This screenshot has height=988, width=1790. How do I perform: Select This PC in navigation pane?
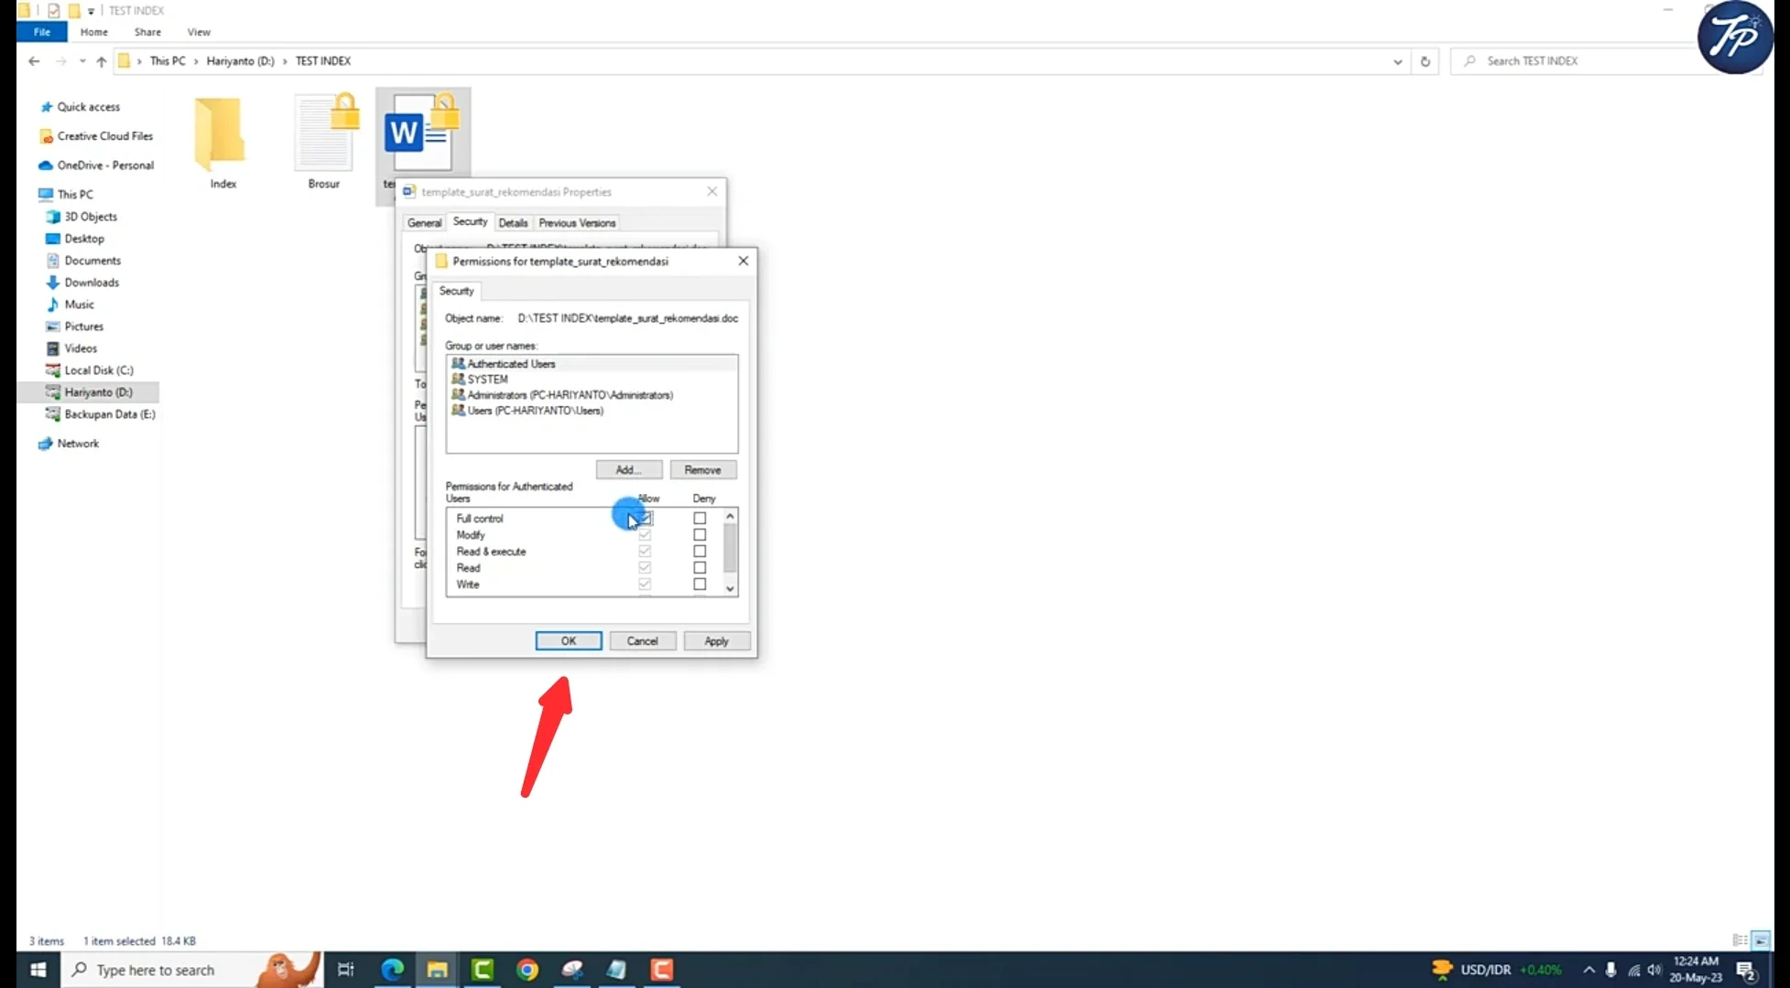click(x=74, y=195)
